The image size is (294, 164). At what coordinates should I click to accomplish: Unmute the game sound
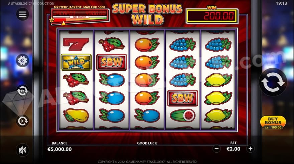22,150
